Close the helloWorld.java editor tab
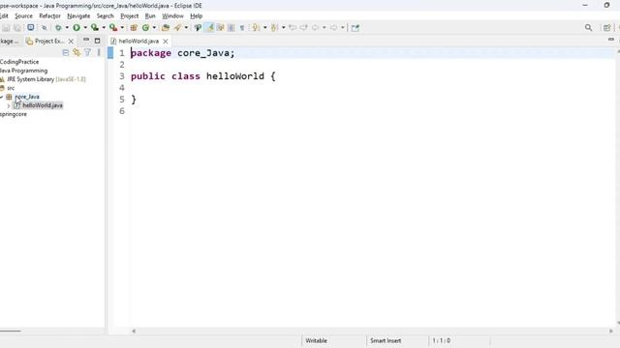 coord(166,41)
